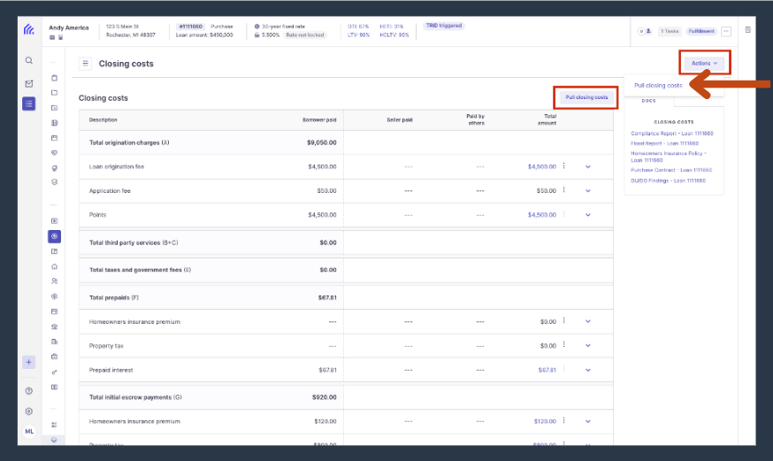The image size is (773, 461).
Task: Open the settings gear icon in sidebar
Action: [x=29, y=411]
